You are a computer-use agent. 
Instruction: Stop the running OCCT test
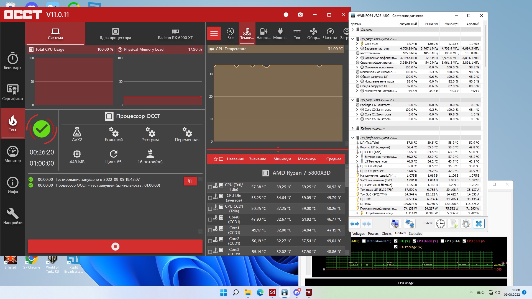click(115, 246)
